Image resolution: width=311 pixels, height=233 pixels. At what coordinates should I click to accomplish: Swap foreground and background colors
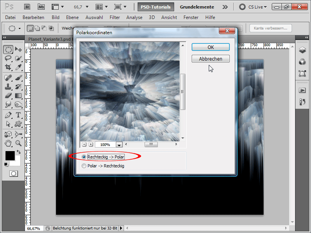(x=19, y=152)
